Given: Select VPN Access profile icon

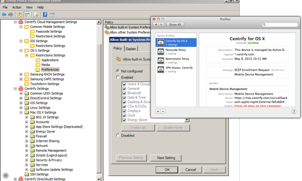Looking at the screenshot, I should pos(161,69).
